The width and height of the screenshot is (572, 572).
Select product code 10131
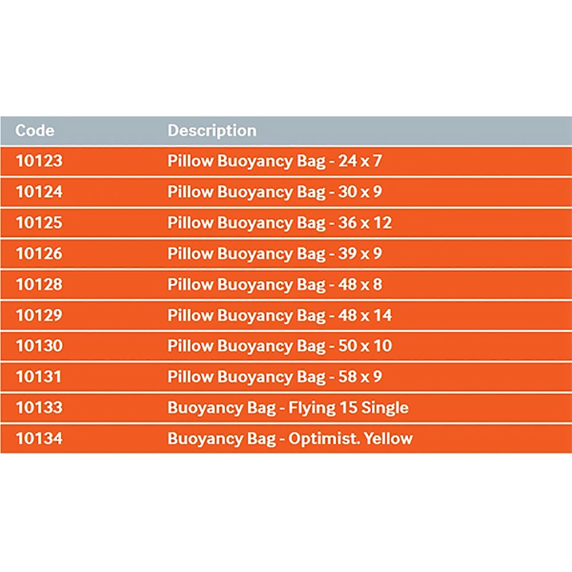coord(39,377)
